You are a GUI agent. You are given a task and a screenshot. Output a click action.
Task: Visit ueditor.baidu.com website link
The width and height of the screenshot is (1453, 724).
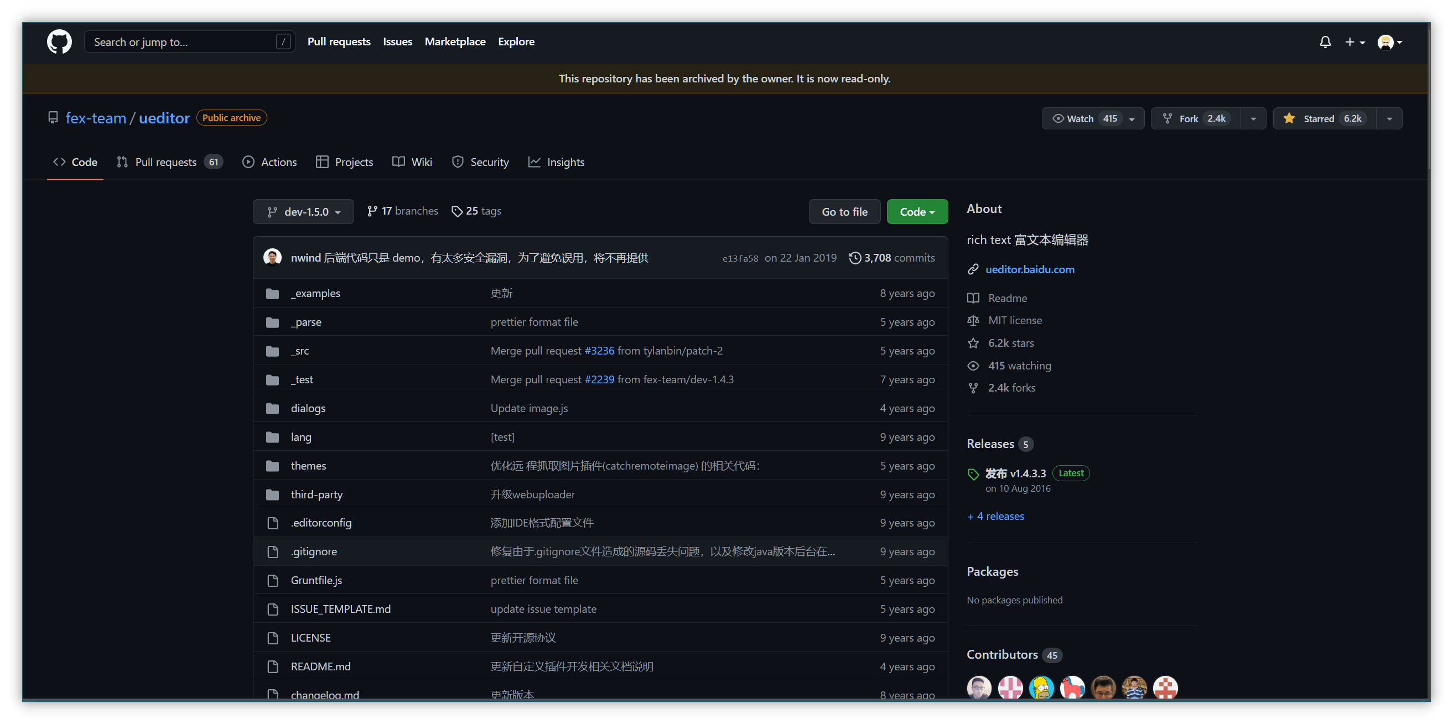pyautogui.click(x=1030, y=269)
